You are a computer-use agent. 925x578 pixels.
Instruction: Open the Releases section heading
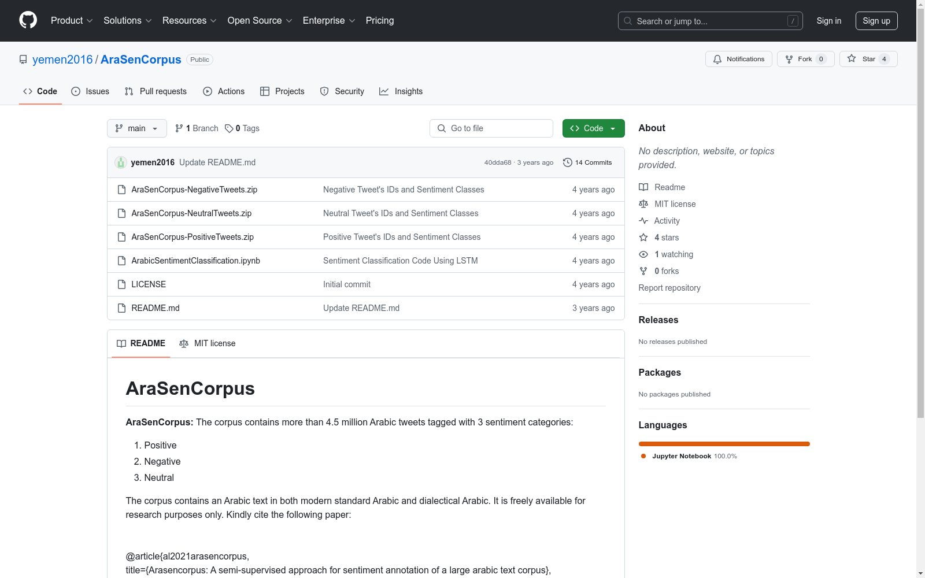click(x=658, y=320)
